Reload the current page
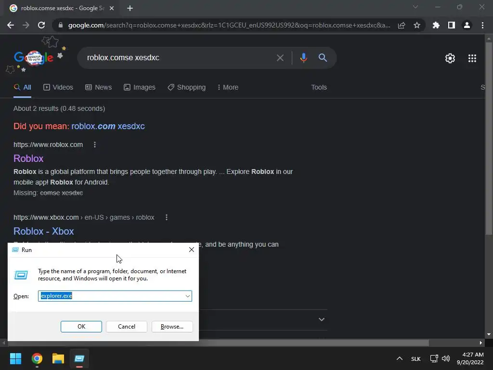The width and height of the screenshot is (493, 370). tap(41, 25)
